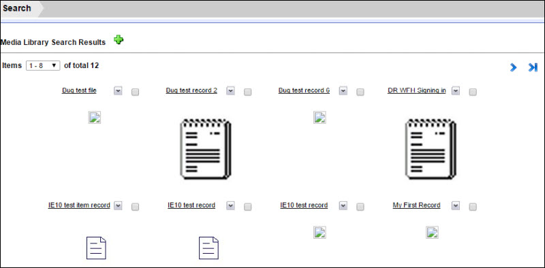Expand the DR WFH Signing in dropdown

[x=456, y=90]
